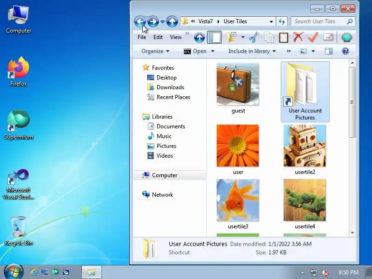Open the Firefox desktop shortcut
The height and width of the screenshot is (279, 372).
click(x=18, y=71)
